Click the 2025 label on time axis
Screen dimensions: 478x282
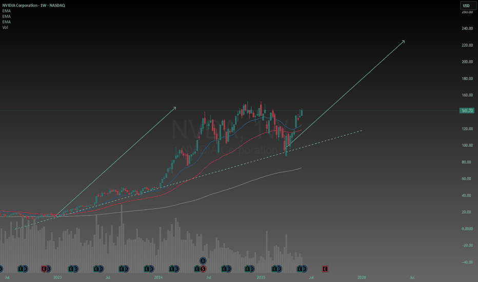tap(261, 277)
